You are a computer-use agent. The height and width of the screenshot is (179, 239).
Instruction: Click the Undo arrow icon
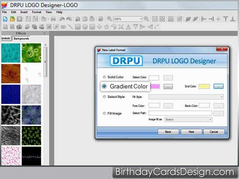tap(62, 19)
